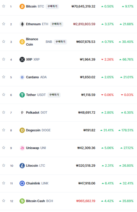Image resolution: width=137 pixels, height=212 pixels.
Task: Click the pink Uniswap unicorn logo
Action: [x=22, y=148]
